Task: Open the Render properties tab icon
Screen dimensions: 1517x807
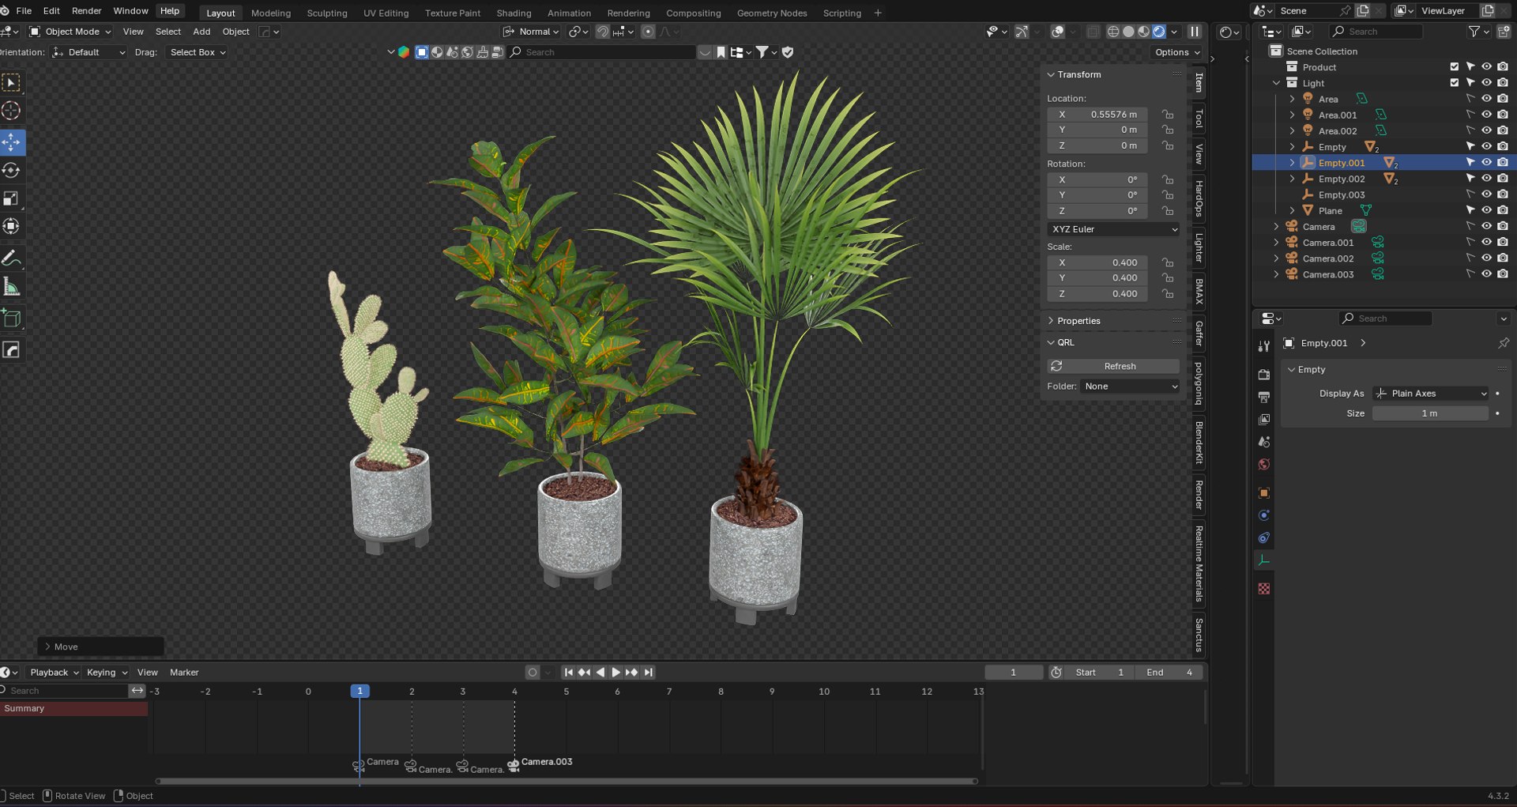Action: coord(1264,375)
